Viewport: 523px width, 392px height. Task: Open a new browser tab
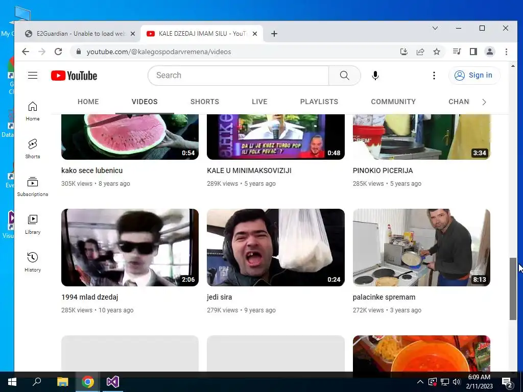tap(274, 34)
